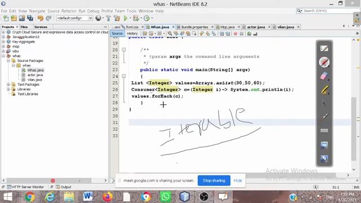Viewport: 361px width, 203px height.
Task: Expand the Libraries node
Action: pos(8,89)
